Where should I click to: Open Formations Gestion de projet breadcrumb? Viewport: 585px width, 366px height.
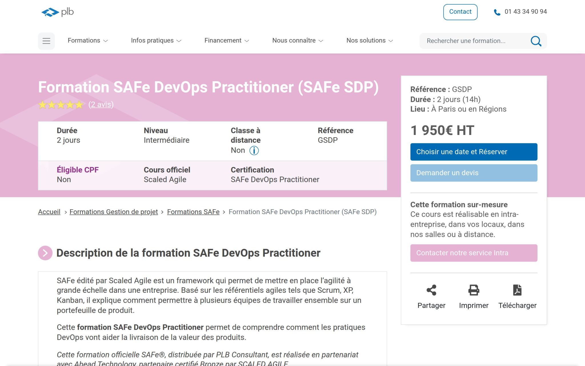click(x=114, y=212)
